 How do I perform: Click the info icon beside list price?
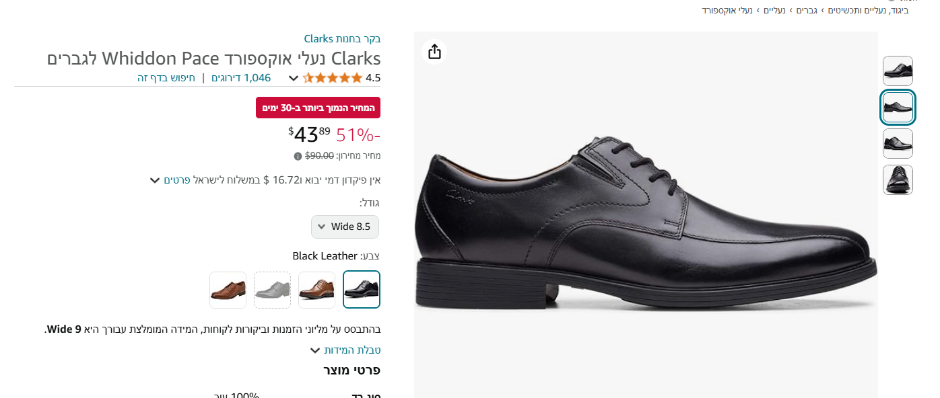pyautogui.click(x=298, y=156)
